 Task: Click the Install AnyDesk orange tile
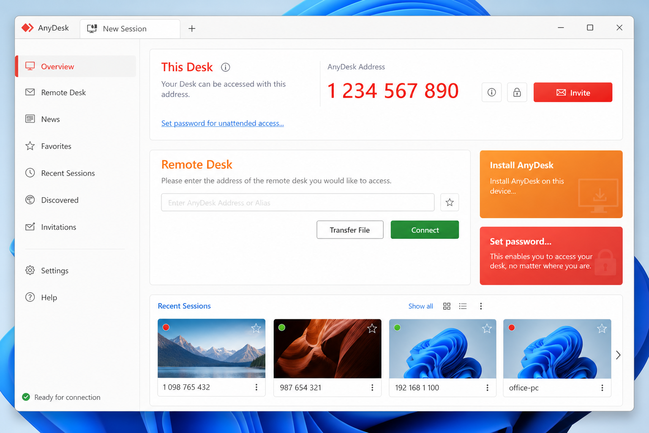coord(551,184)
